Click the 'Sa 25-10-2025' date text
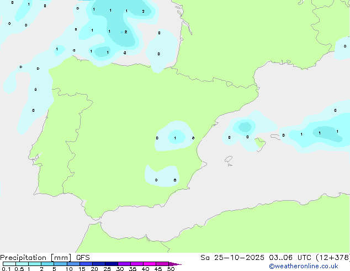The width and height of the screenshot is (350, 271). (x=232, y=258)
